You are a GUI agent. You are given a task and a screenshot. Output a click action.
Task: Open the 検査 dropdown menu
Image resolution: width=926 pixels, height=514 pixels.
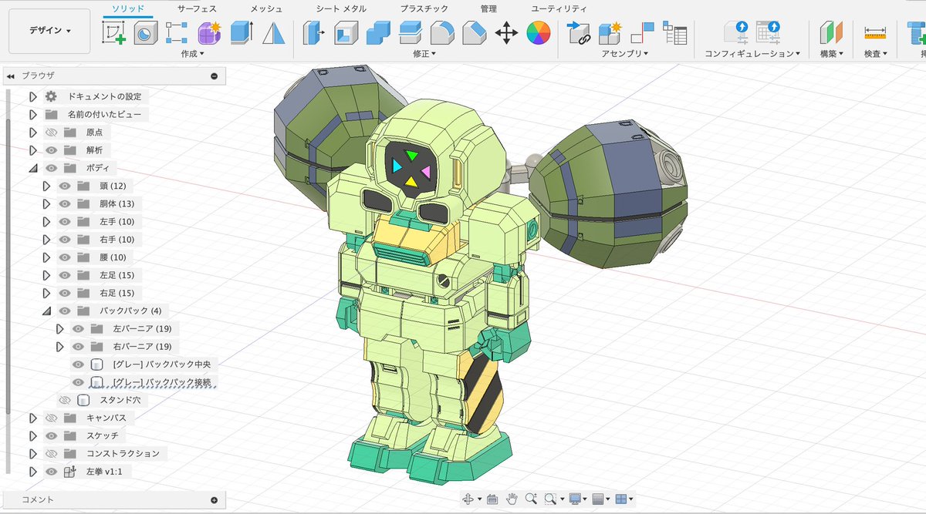[876, 54]
